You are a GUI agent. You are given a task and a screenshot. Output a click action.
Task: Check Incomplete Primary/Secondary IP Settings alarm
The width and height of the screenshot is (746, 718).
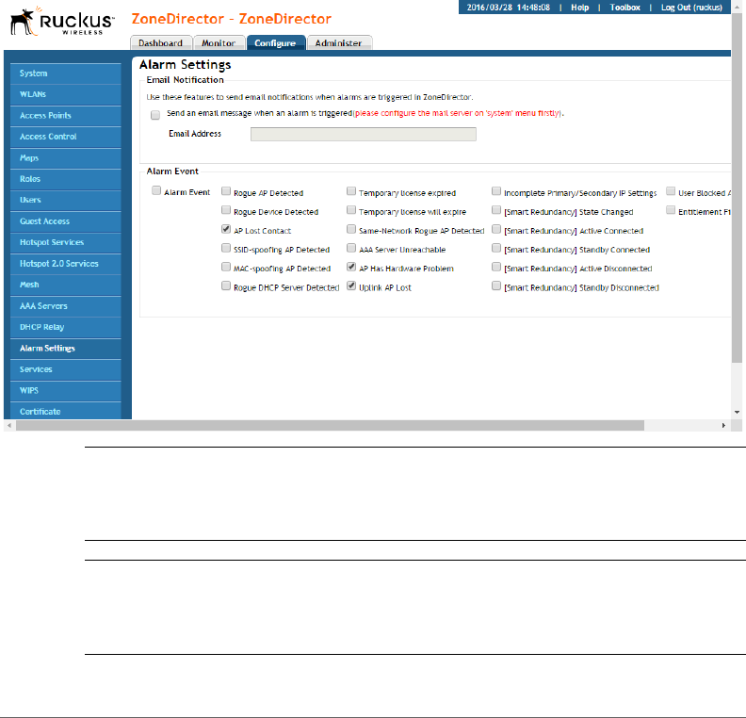496,191
